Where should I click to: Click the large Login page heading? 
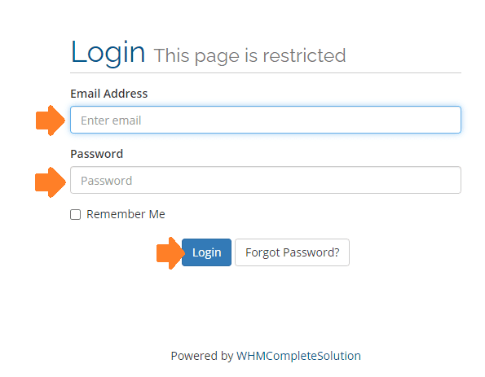(x=108, y=52)
